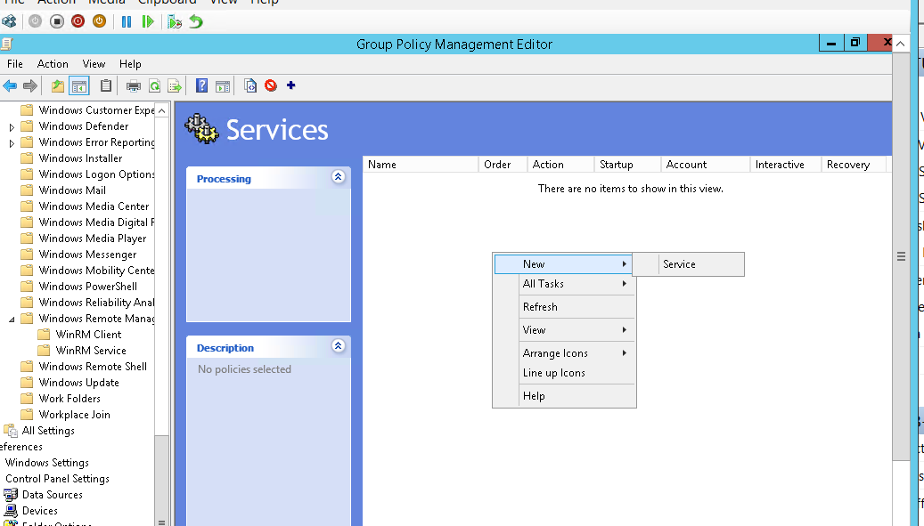The height and width of the screenshot is (526, 924).
Task: Open All Tasks submenu
Action: point(563,284)
